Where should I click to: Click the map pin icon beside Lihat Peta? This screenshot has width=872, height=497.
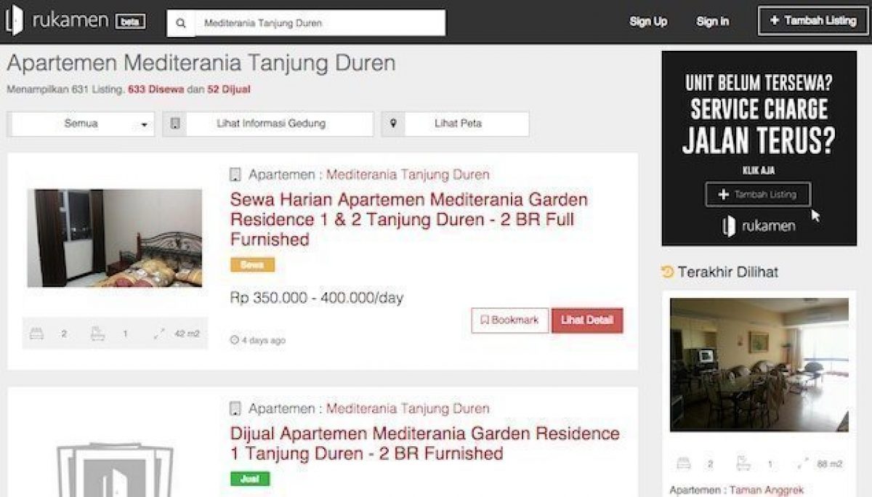[393, 124]
